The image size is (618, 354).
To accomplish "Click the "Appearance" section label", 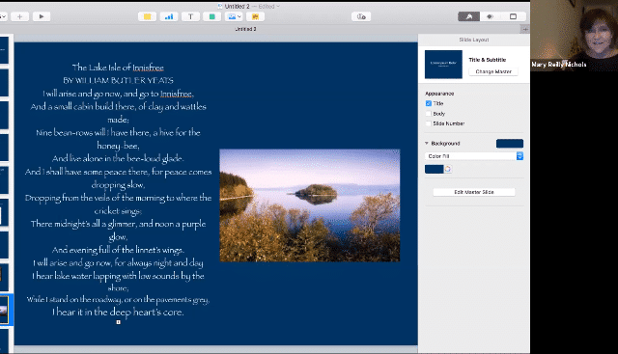I will [439, 94].
